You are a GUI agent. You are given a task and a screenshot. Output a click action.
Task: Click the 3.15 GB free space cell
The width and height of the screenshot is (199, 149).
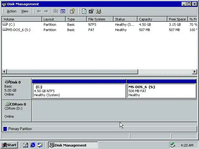(x=175, y=25)
